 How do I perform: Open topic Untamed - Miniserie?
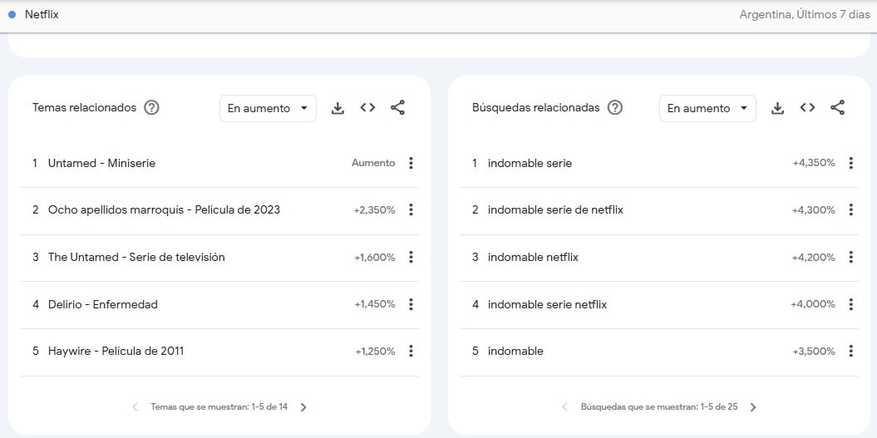(101, 164)
